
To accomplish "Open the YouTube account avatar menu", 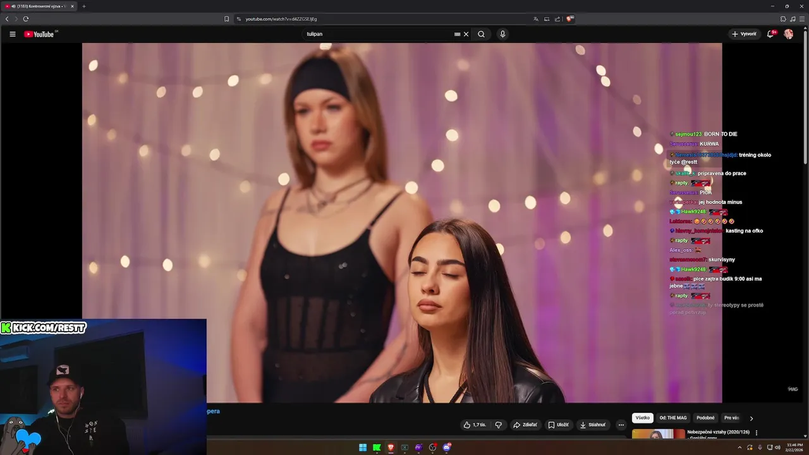I will point(789,34).
